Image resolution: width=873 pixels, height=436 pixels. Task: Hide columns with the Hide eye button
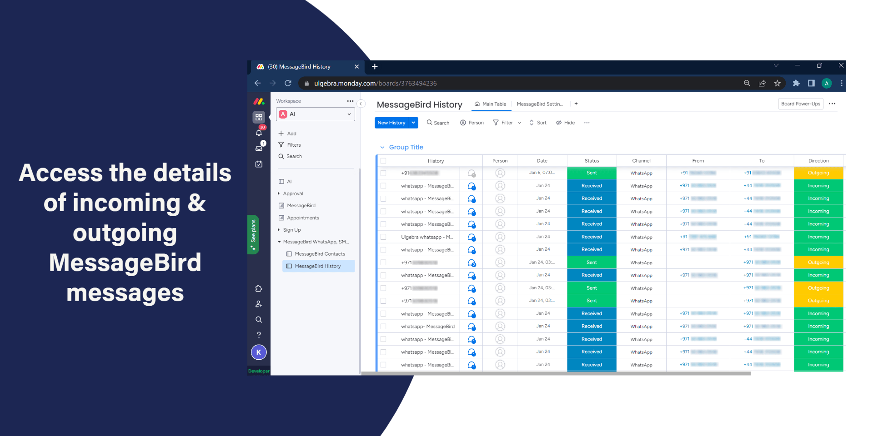(x=565, y=123)
